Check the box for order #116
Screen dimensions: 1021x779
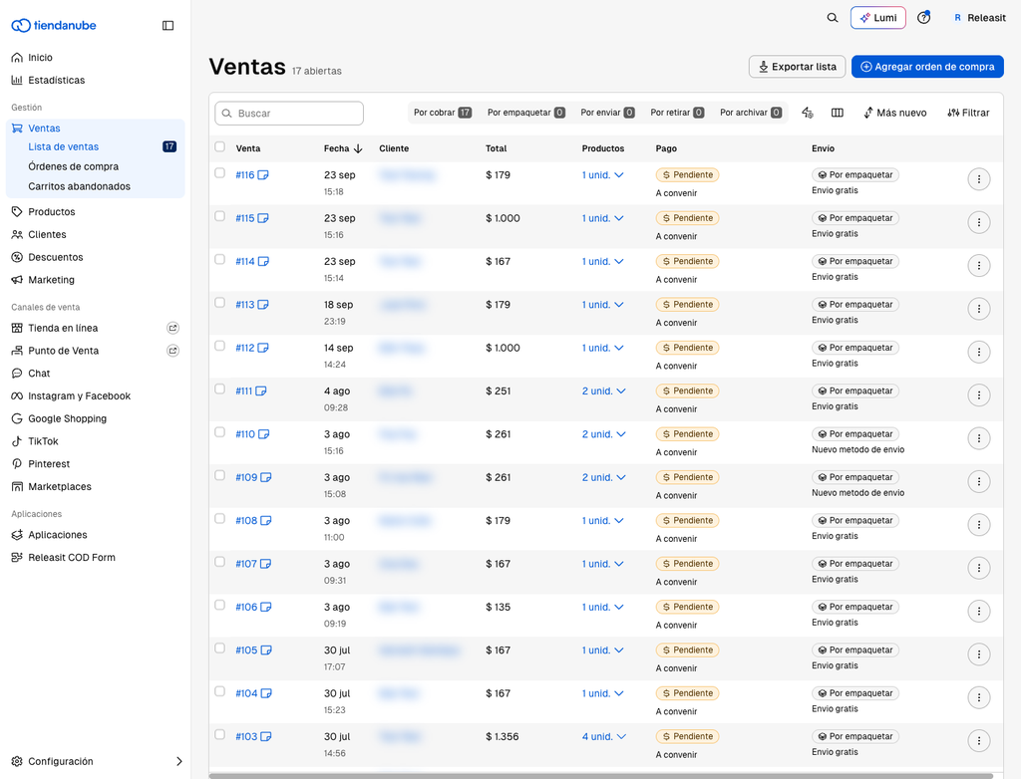click(x=220, y=173)
